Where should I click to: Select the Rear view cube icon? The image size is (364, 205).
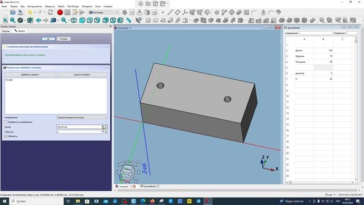pyautogui.click(x=105, y=20)
